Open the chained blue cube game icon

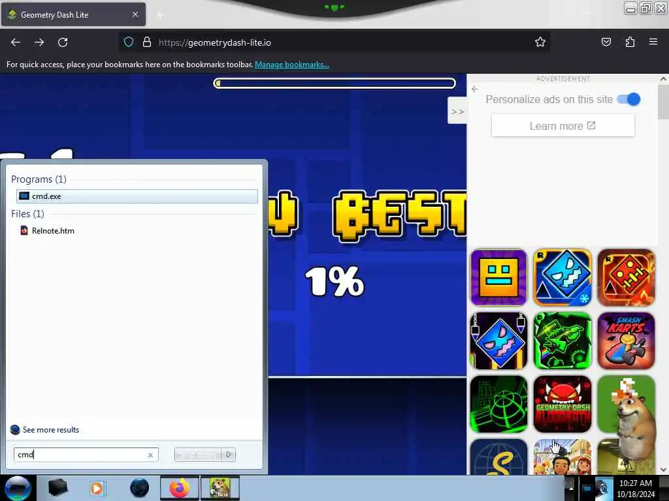click(498, 341)
